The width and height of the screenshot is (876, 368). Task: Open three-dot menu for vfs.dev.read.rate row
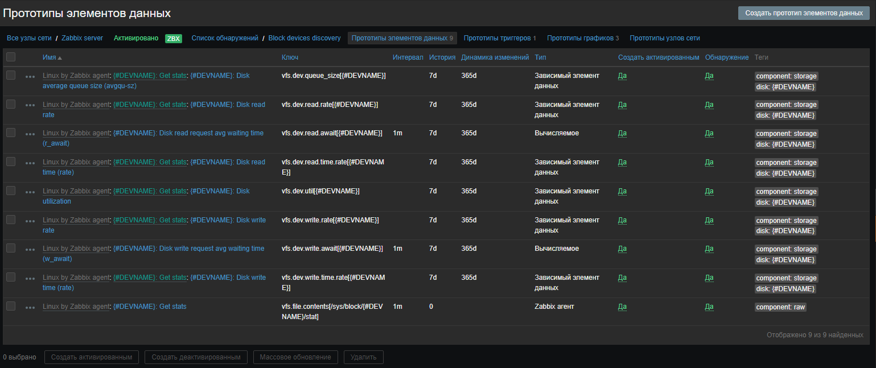coord(30,105)
